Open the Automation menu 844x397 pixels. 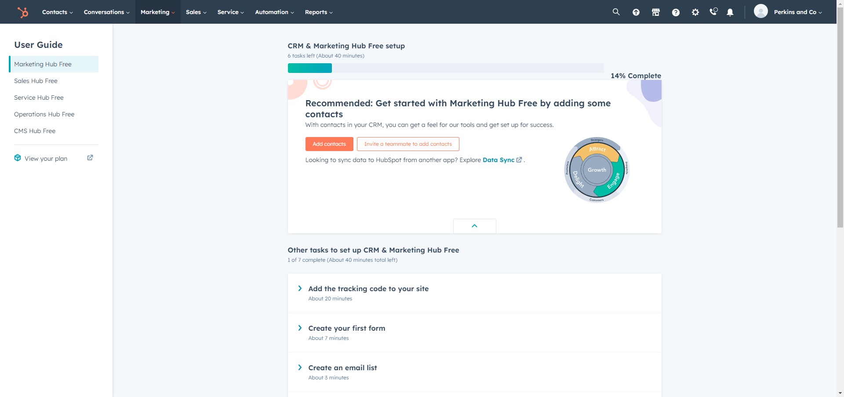click(274, 12)
